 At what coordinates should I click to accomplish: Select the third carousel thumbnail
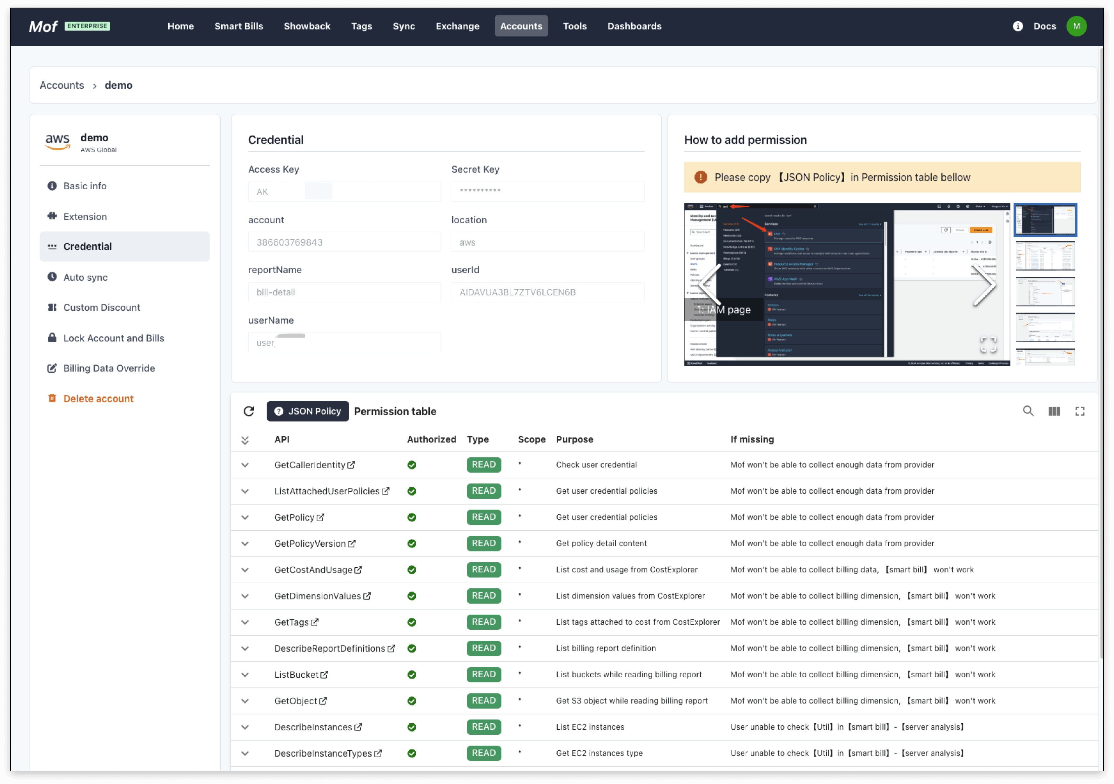[x=1045, y=292]
